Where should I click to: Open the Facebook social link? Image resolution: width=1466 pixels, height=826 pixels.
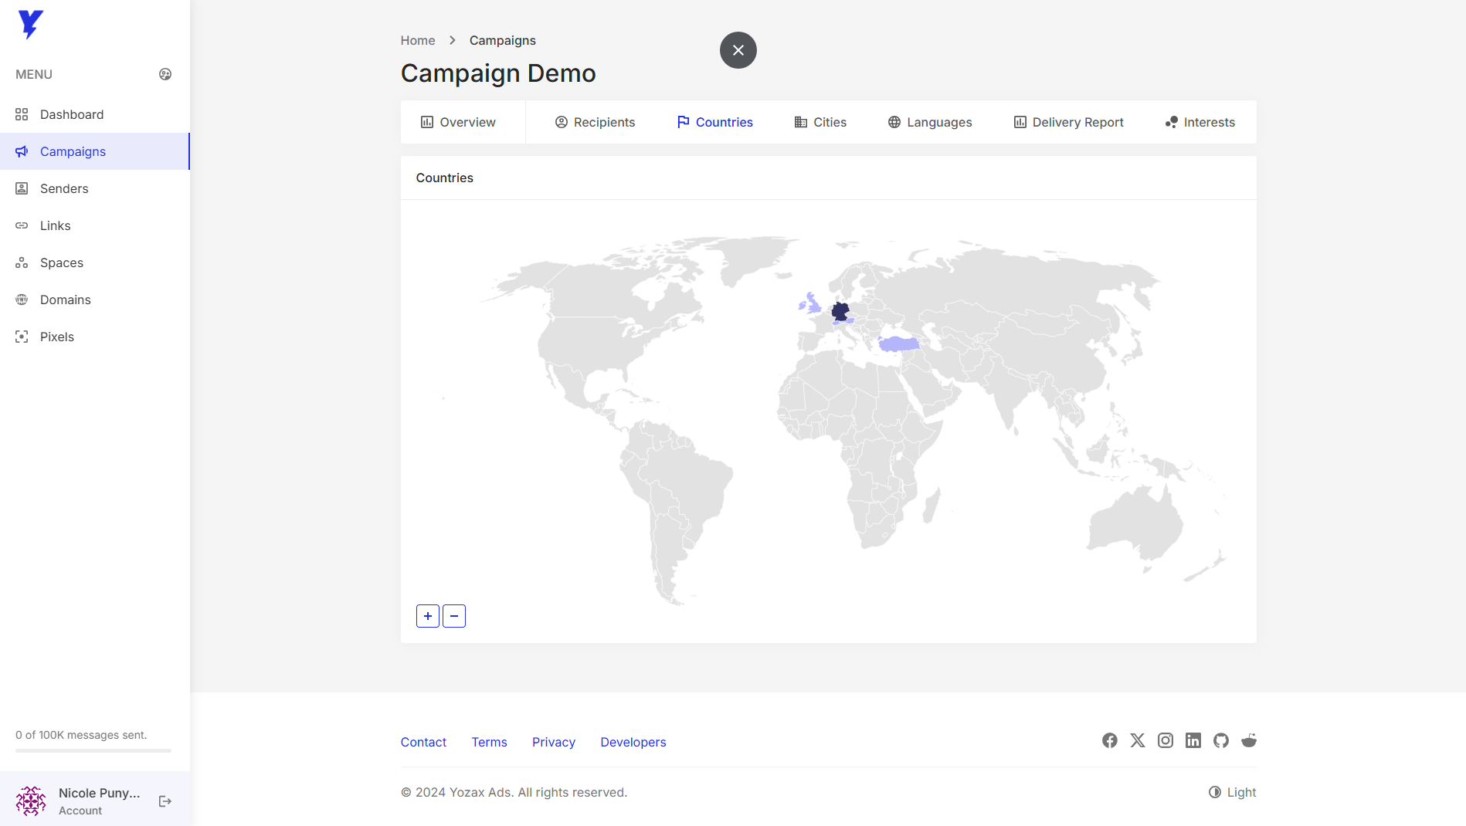(1110, 741)
